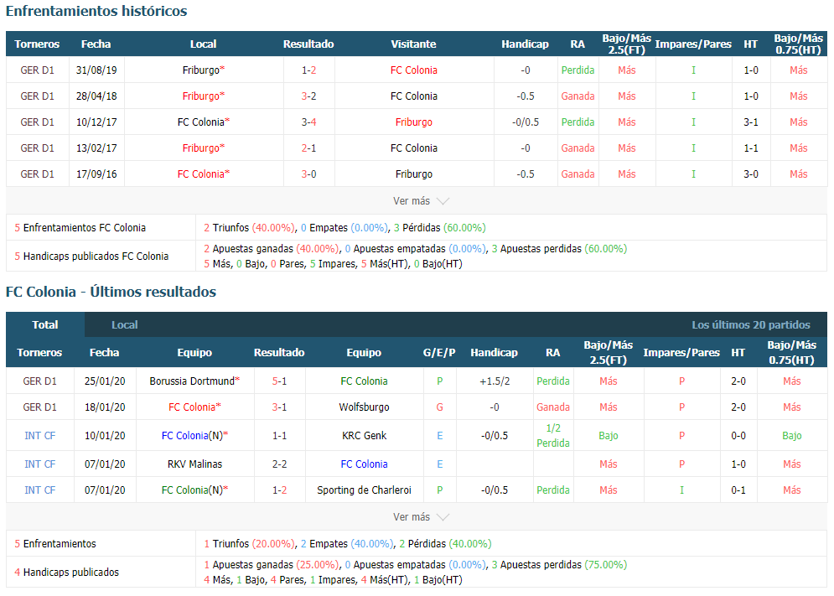
Task: Open the Sporting de Charleroi team link
Action: (365, 490)
